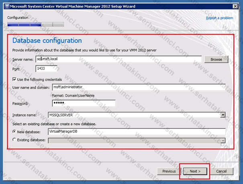
Task: Click the Database configuration heading
Action: (47, 41)
